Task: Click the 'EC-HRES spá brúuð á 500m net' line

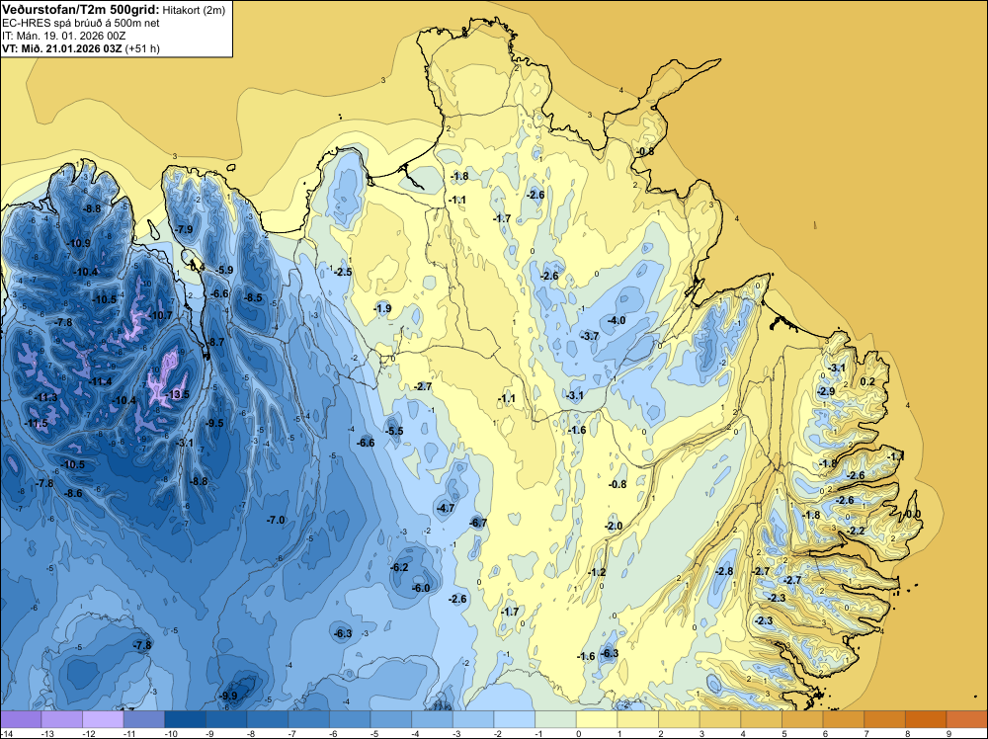Action: point(81,23)
